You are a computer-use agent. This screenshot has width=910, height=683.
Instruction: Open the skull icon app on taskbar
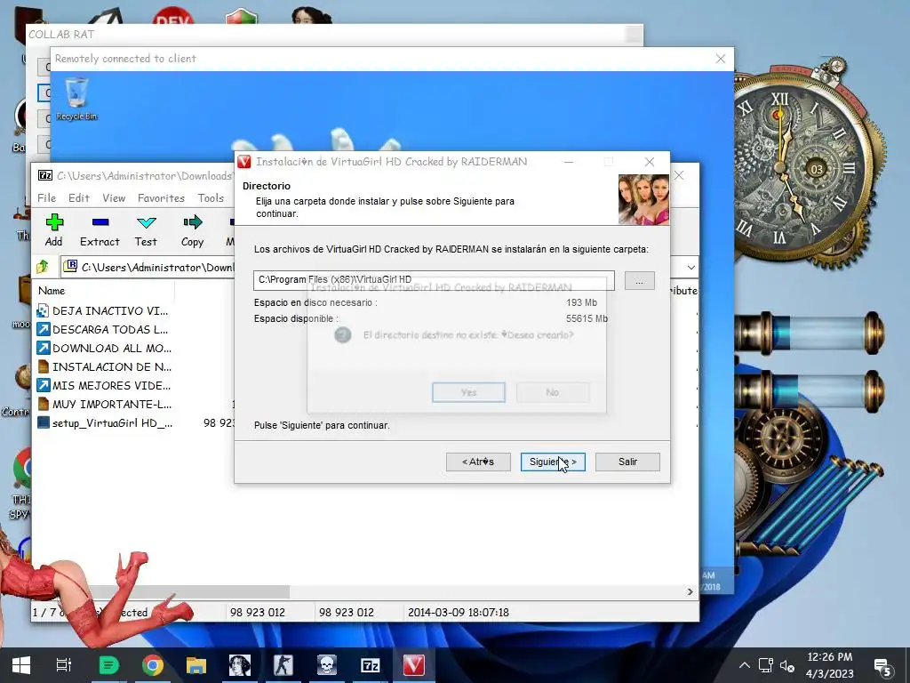327,665
